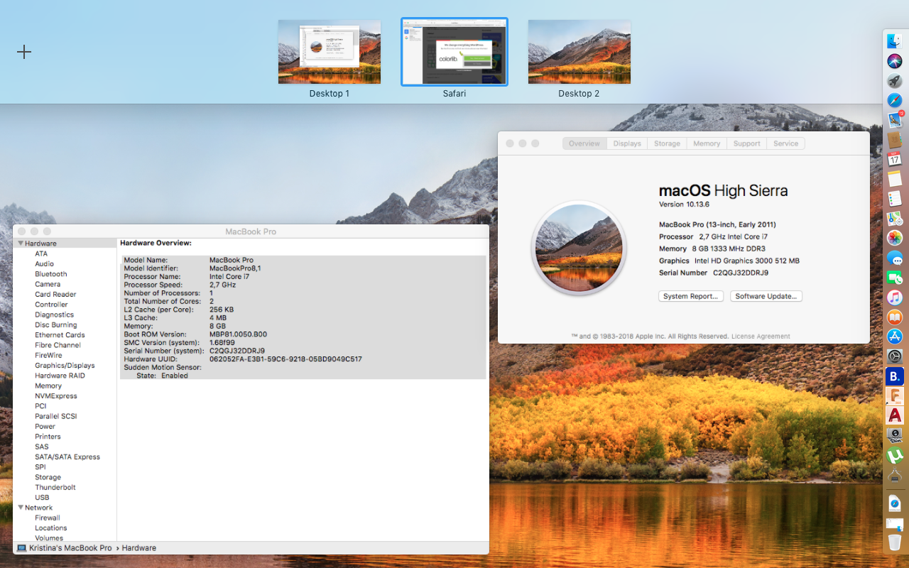
Task: Select Printers in sidebar
Action: coord(48,437)
